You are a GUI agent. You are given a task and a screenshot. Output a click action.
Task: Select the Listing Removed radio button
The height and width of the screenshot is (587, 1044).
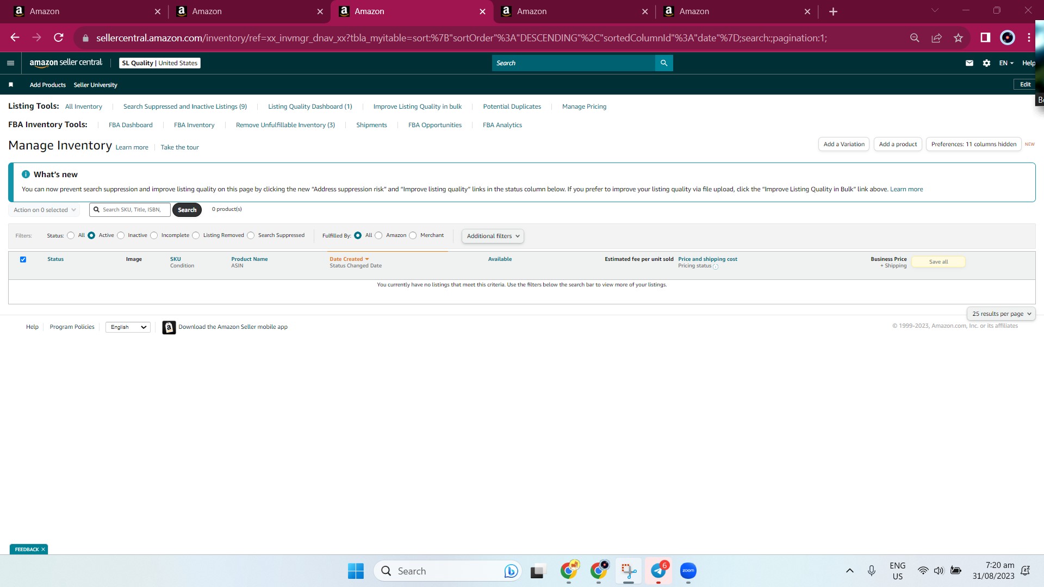pyautogui.click(x=196, y=236)
